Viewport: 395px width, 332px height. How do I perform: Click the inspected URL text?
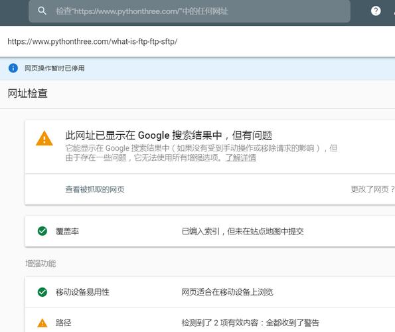point(92,41)
